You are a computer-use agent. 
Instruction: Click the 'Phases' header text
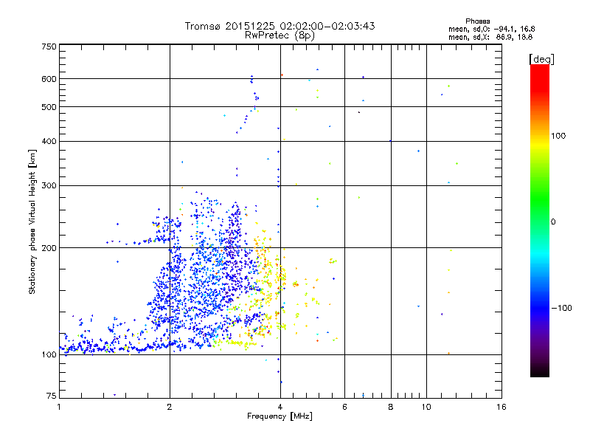[477, 21]
